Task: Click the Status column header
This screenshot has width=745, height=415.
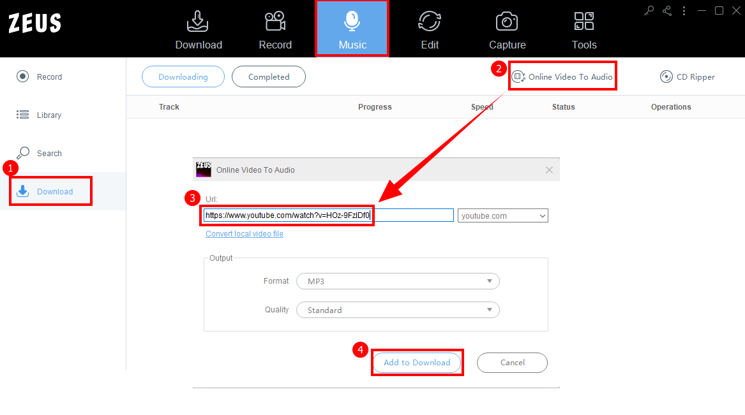Action: pos(564,107)
